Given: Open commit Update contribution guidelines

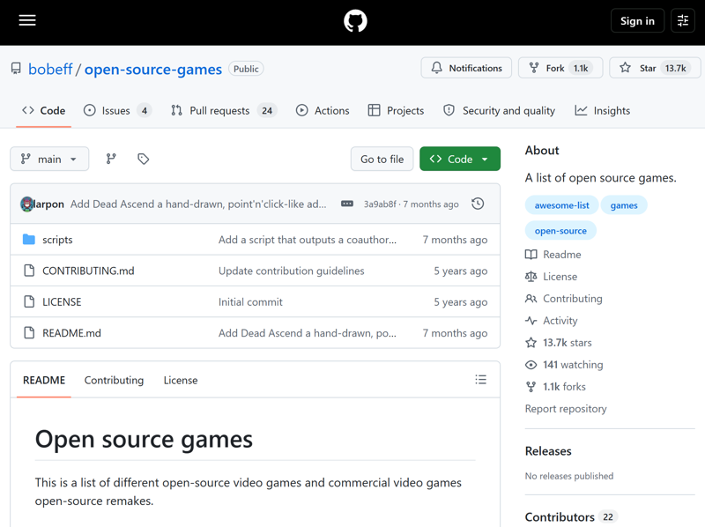Looking at the screenshot, I should (292, 271).
